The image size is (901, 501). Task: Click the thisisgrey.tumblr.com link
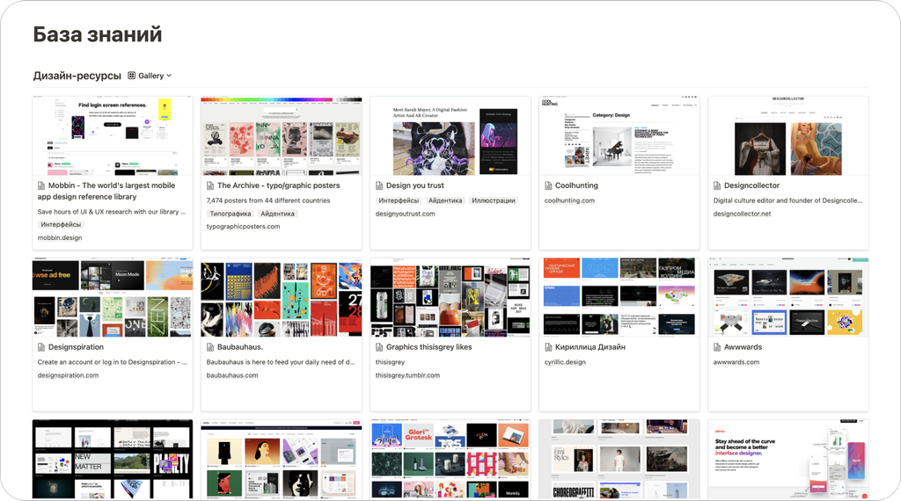(x=407, y=375)
